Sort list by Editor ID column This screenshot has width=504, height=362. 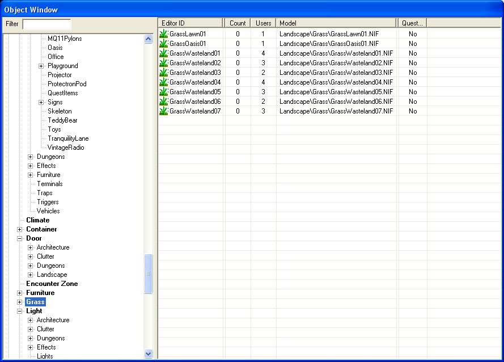[x=191, y=23]
